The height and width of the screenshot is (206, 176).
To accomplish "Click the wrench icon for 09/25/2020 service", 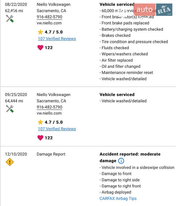I will [10, 109].
